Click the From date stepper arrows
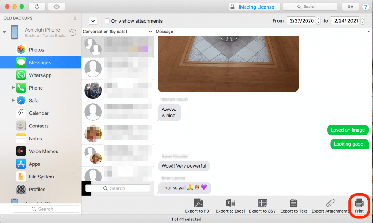373x223 pixels. (318, 21)
